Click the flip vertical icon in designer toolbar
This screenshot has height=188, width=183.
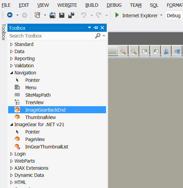click(177, 52)
